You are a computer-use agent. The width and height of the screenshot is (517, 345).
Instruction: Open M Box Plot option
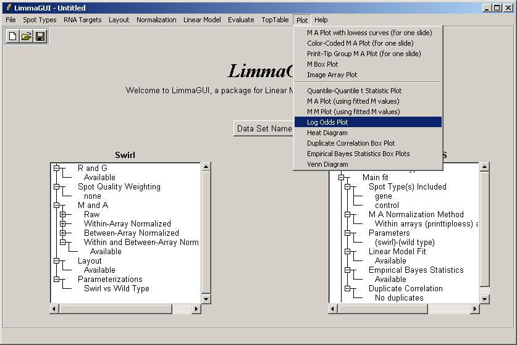tap(322, 64)
